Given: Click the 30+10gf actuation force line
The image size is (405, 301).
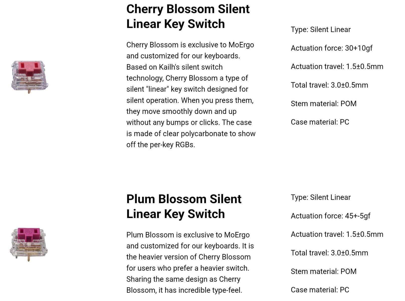Looking at the screenshot, I should pyautogui.click(x=332, y=48).
